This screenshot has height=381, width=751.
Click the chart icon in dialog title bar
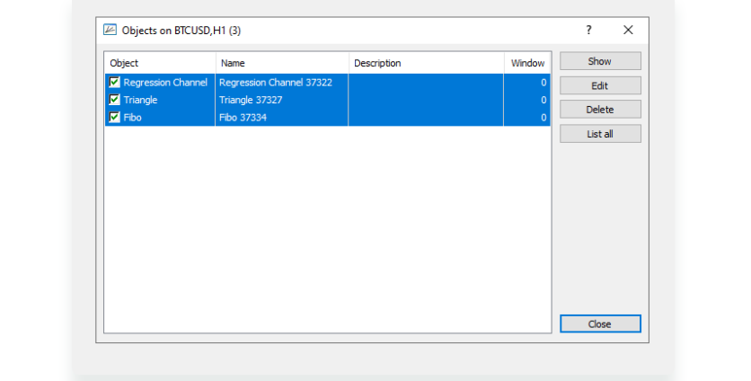point(110,30)
